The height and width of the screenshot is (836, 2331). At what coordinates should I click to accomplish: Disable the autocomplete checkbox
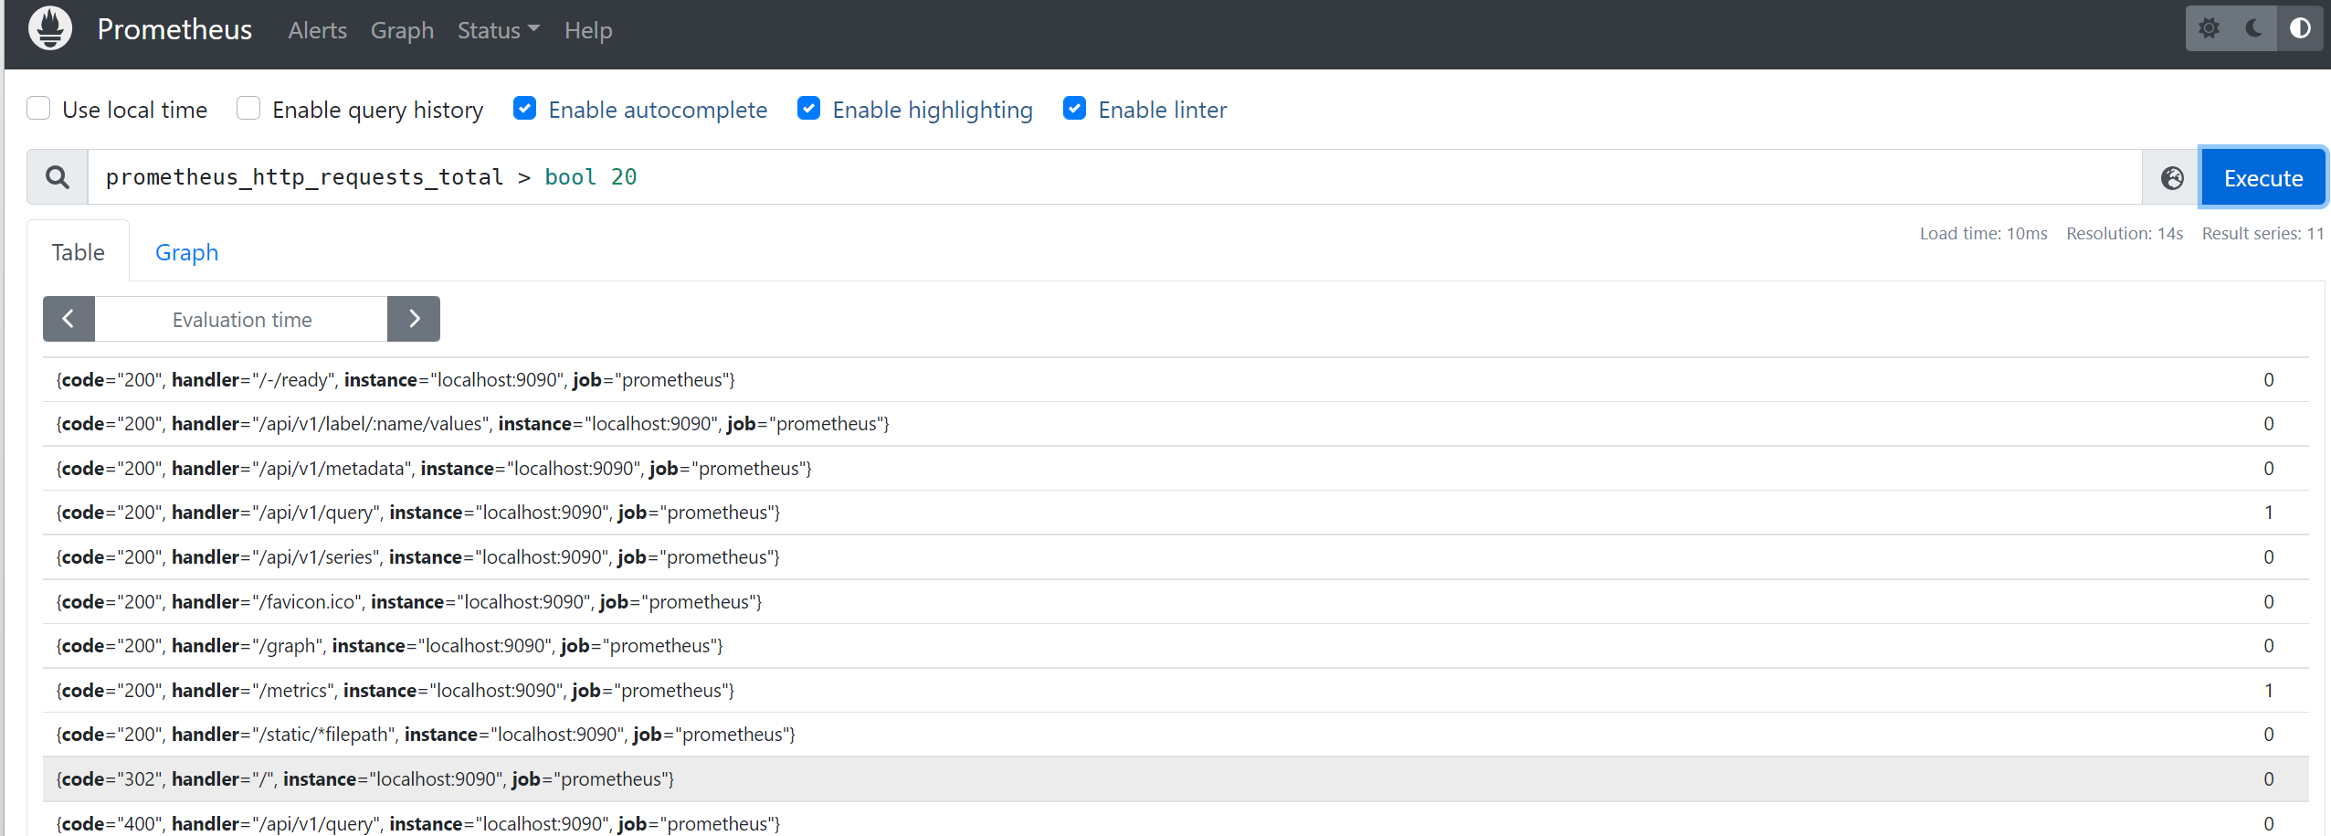click(x=524, y=109)
